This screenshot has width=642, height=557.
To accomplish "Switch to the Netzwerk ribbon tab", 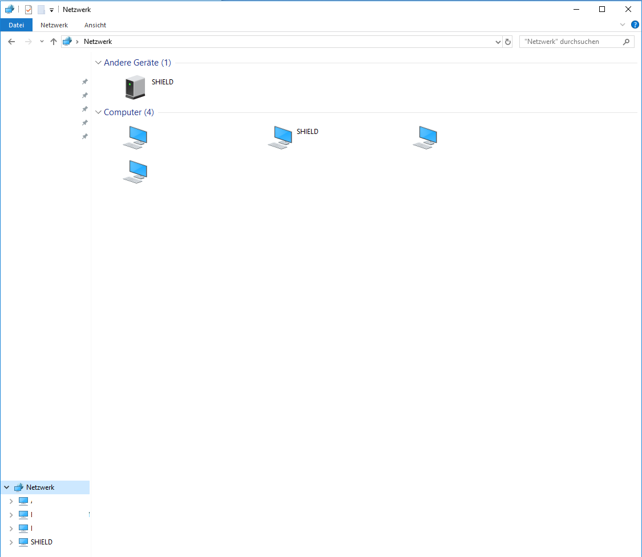I will [x=54, y=25].
